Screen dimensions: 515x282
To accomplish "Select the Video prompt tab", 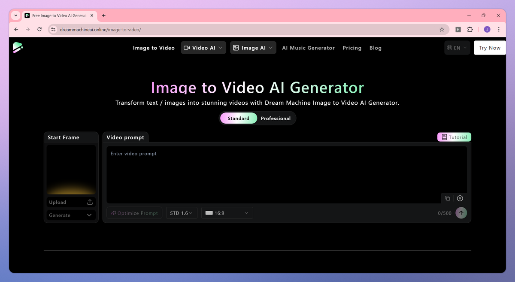I will (x=125, y=137).
